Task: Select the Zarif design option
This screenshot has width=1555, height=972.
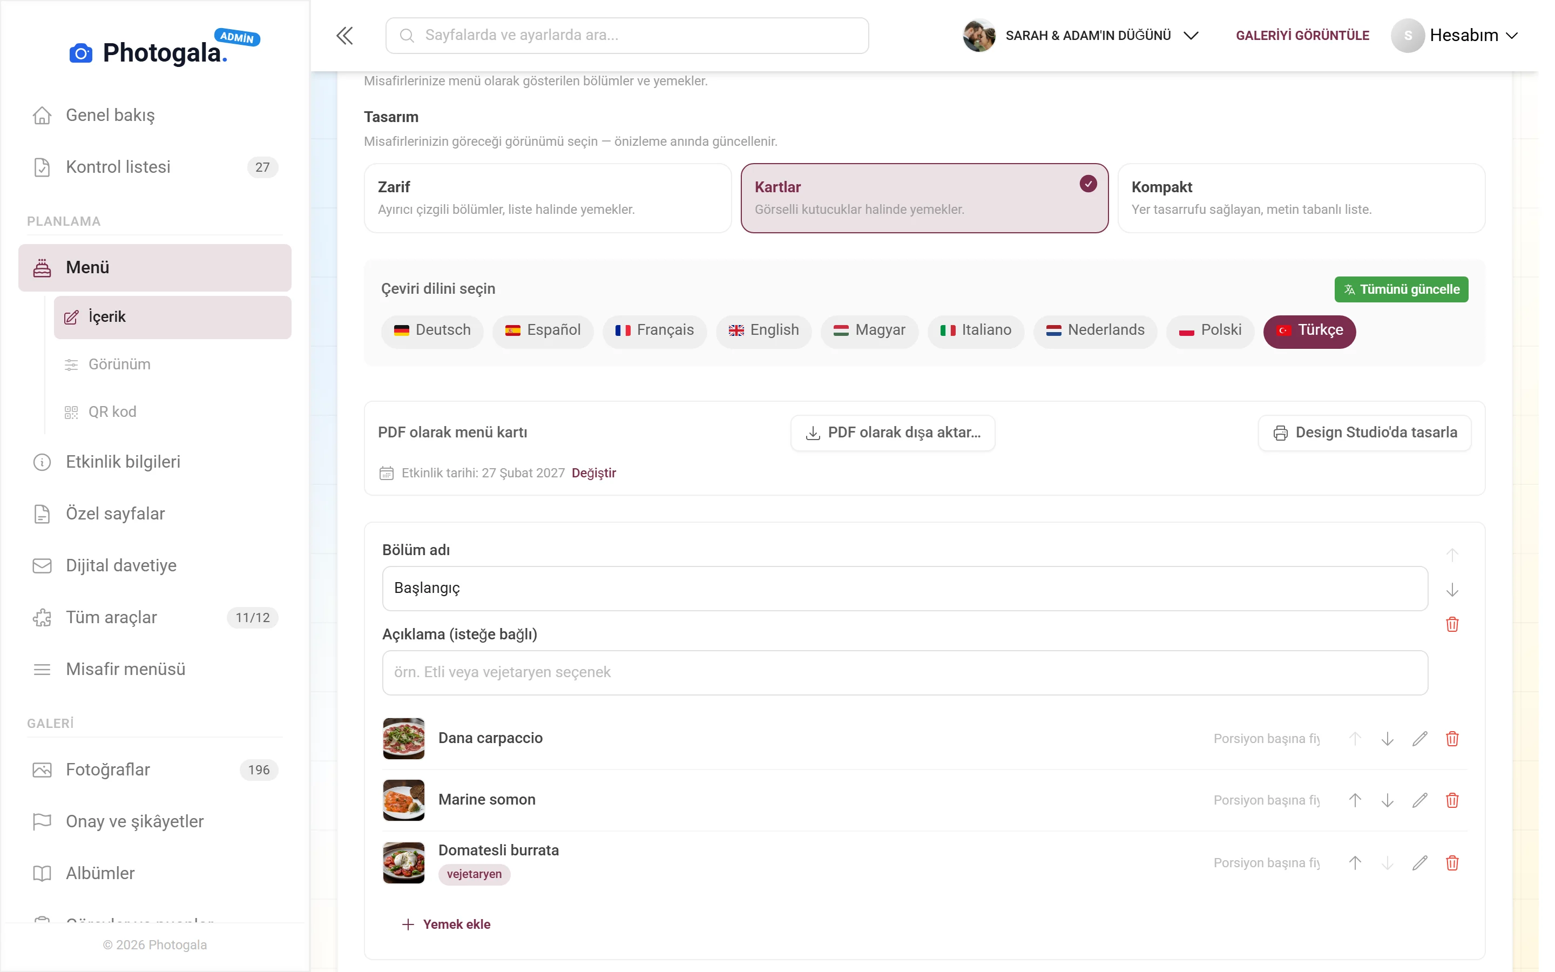Action: [x=547, y=198]
